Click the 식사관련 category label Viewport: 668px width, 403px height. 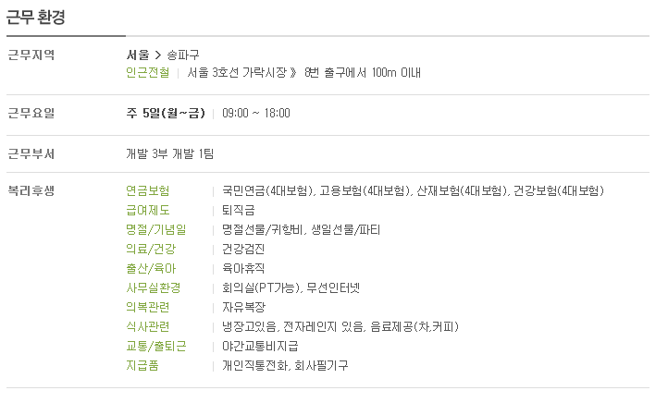pyautogui.click(x=148, y=327)
